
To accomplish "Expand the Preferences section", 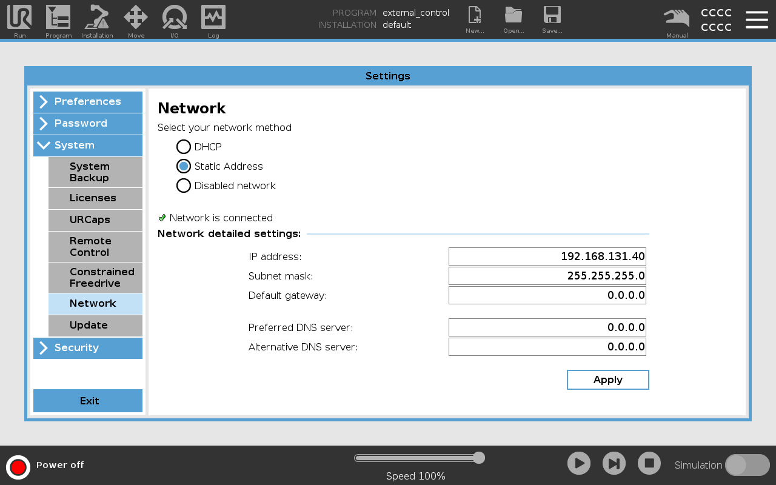I will pos(88,102).
